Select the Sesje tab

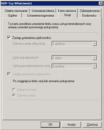(x=68, y=15)
